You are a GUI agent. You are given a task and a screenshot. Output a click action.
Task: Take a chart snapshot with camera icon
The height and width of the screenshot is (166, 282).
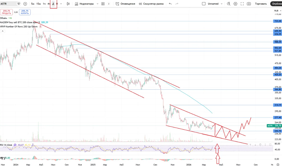tap(249, 4)
